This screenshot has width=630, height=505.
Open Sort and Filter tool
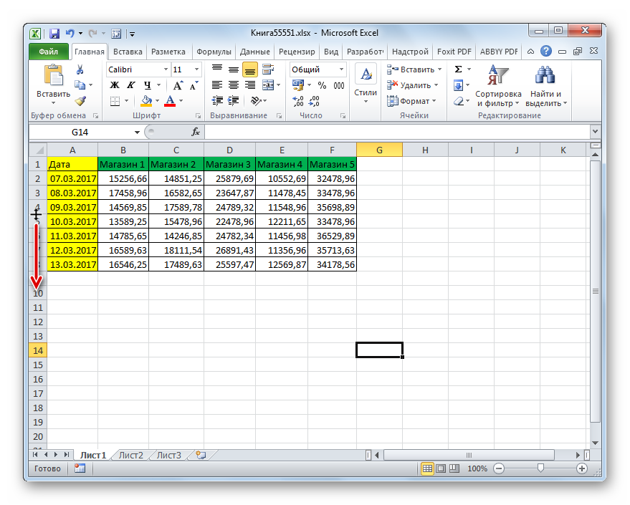pyautogui.click(x=498, y=86)
